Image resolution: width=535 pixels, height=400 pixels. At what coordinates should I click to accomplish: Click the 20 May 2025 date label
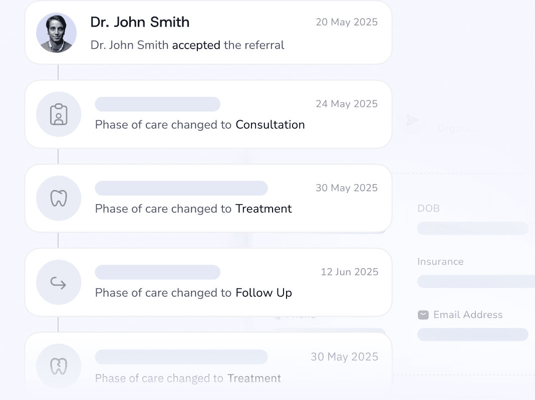[347, 22]
